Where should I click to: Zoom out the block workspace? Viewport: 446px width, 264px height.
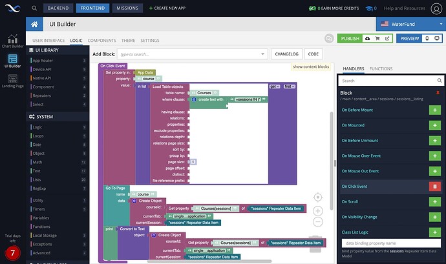coord(318,221)
